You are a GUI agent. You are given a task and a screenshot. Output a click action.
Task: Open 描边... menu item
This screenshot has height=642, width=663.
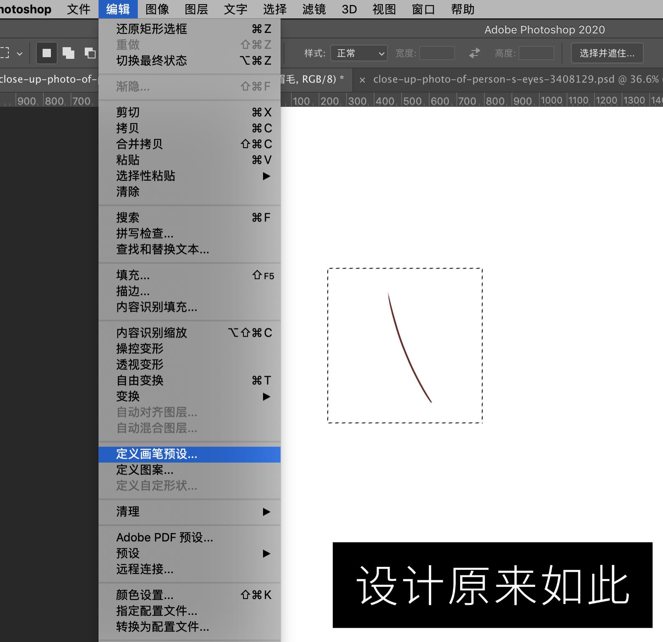190,291
